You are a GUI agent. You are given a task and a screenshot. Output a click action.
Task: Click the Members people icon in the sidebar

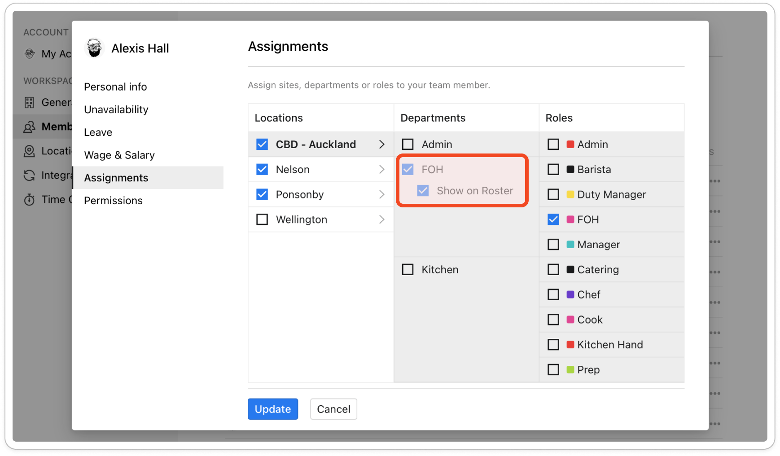[x=29, y=127]
